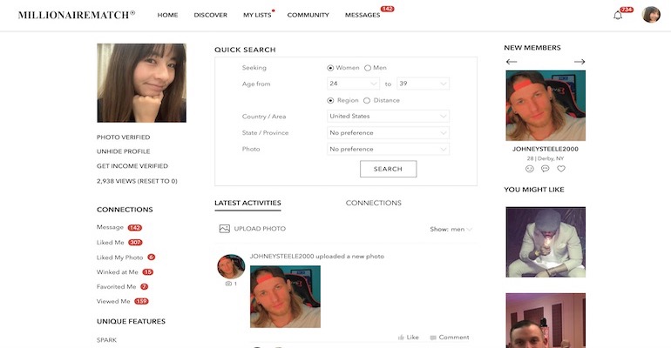Screen dimensions: 671x348
Task: Send a wink with the smiley icon
Action: 530,169
